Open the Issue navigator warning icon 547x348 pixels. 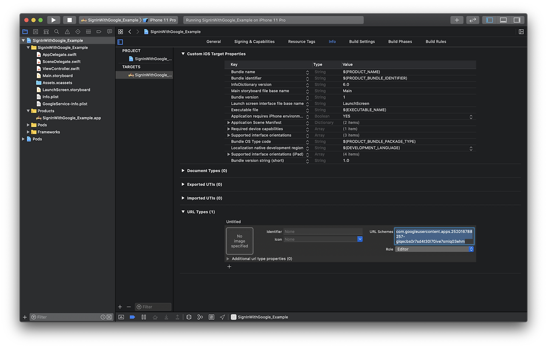pyautogui.click(x=67, y=32)
